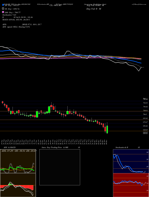
Task: Open the Stochastics blue panel chart
Action: 131,161
